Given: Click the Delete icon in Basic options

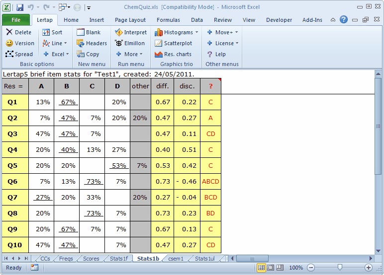Looking at the screenshot, I should click(9, 32).
